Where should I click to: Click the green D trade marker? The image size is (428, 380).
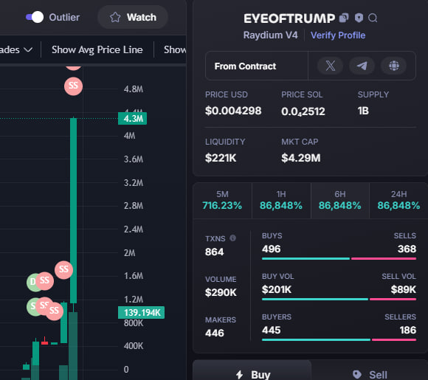coord(32,282)
